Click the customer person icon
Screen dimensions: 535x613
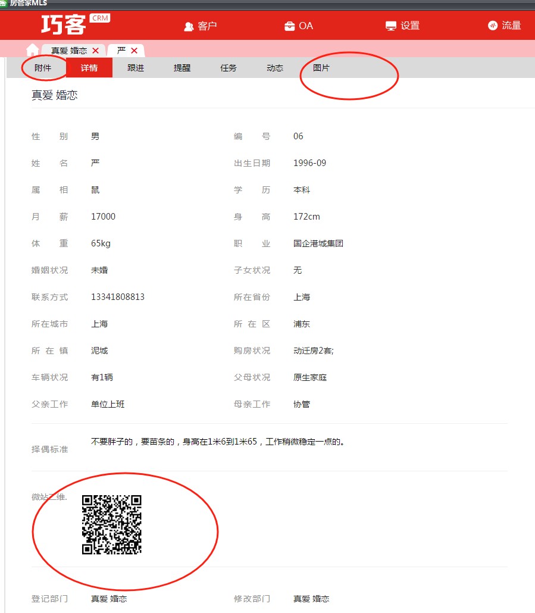pos(189,27)
